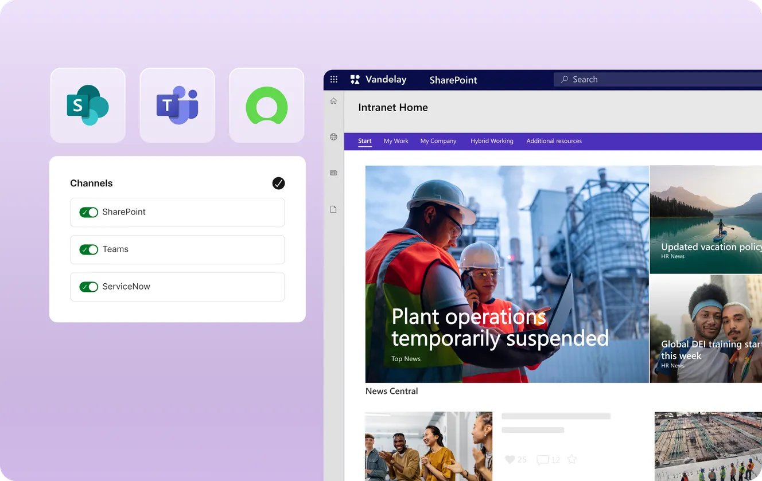Click the SharePoint label in header
The width and height of the screenshot is (762, 481).
(x=453, y=80)
